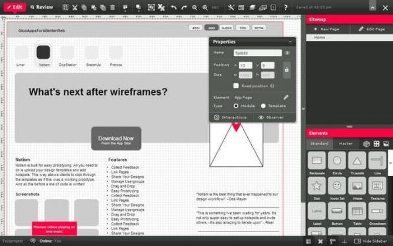Open the Help question mark
Viewport: 393px width, 246px height.
(x=286, y=7)
